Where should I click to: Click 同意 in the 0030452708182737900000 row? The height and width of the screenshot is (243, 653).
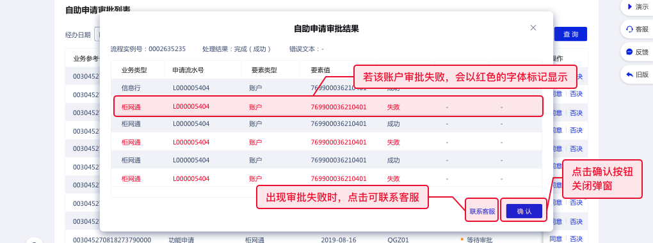pos(556,239)
